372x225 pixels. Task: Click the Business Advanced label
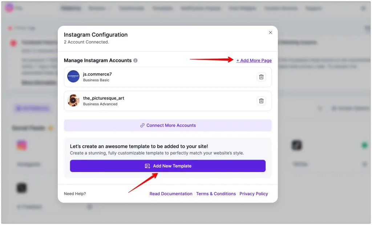(x=100, y=104)
